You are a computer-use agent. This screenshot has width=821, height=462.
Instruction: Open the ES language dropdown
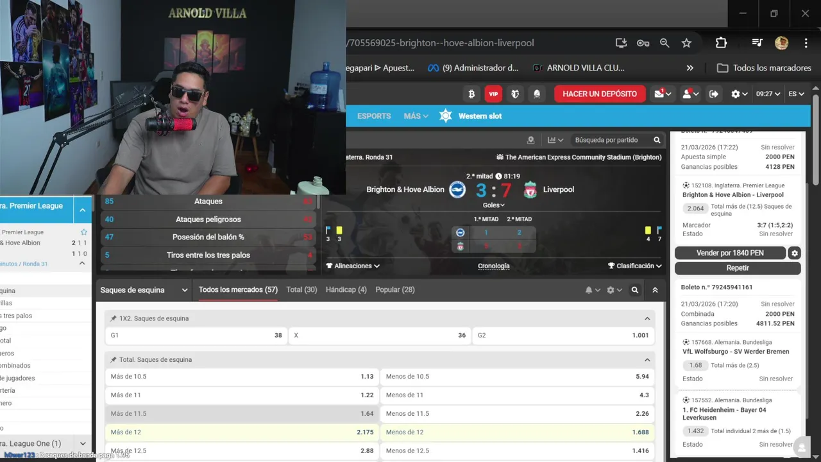[x=796, y=94]
